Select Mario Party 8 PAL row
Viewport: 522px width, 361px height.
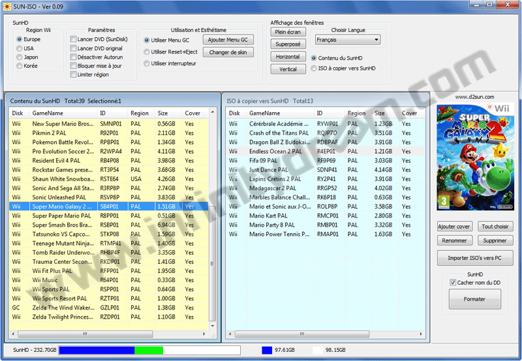pyautogui.click(x=325, y=225)
